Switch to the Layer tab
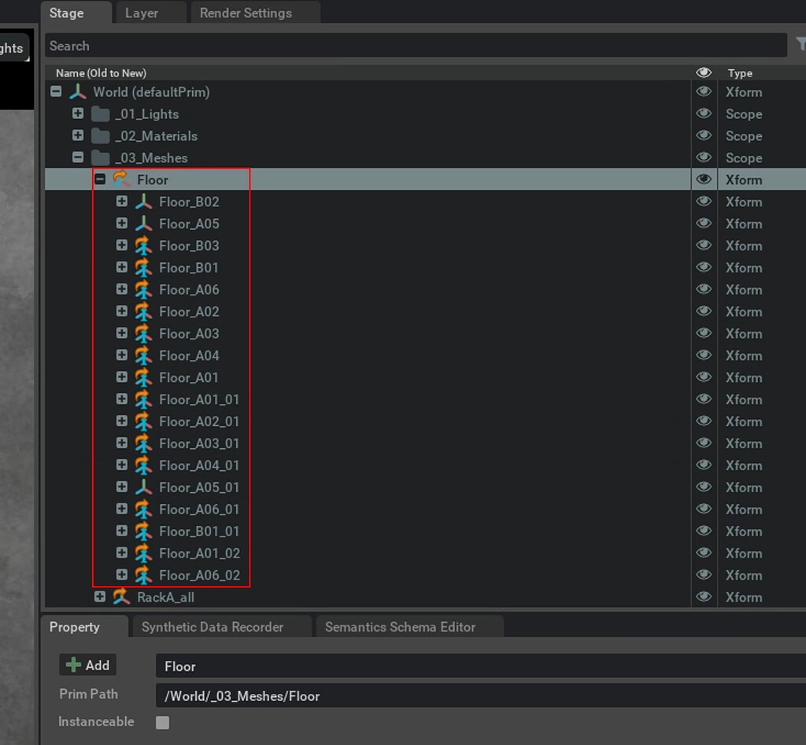 tap(141, 13)
